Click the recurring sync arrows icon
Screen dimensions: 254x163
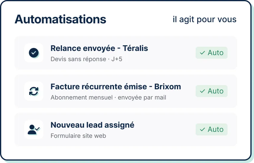34,91
